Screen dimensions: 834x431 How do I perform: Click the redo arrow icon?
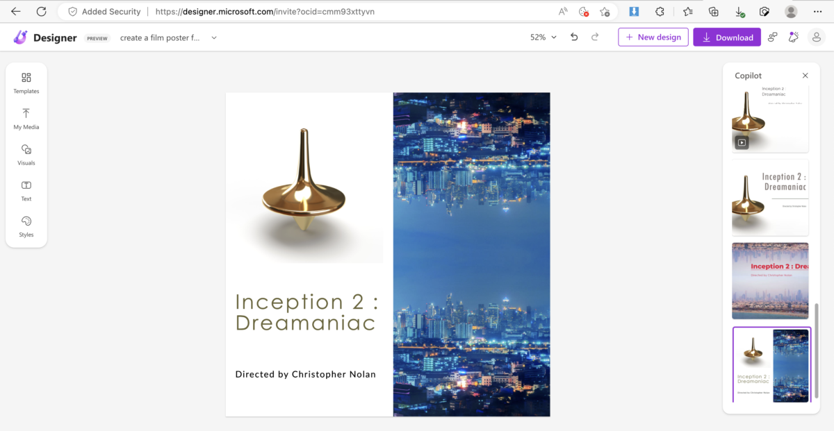595,37
